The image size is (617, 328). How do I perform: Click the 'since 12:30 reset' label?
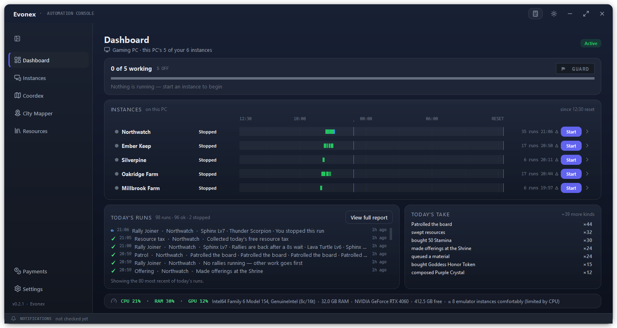577,109
